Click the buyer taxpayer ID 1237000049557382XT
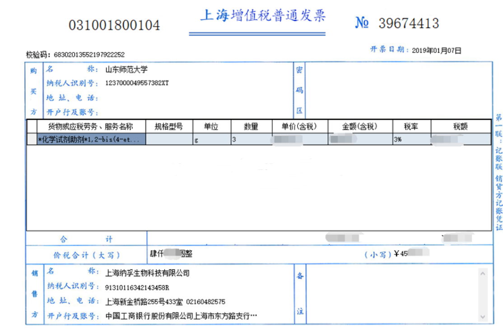 click(137, 83)
